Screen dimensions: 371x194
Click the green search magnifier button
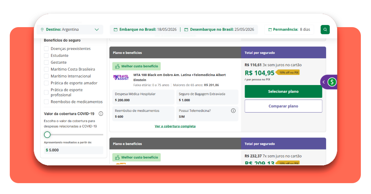[x=325, y=30]
